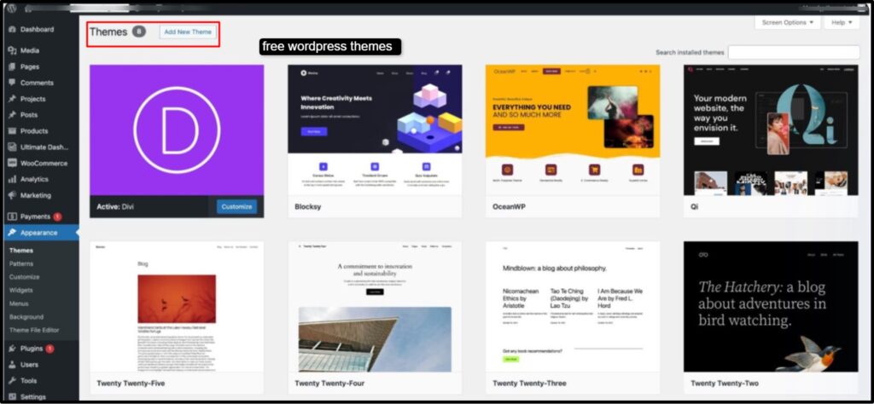Open the Dashboard menu item
This screenshot has width=874, height=404.
coord(38,30)
